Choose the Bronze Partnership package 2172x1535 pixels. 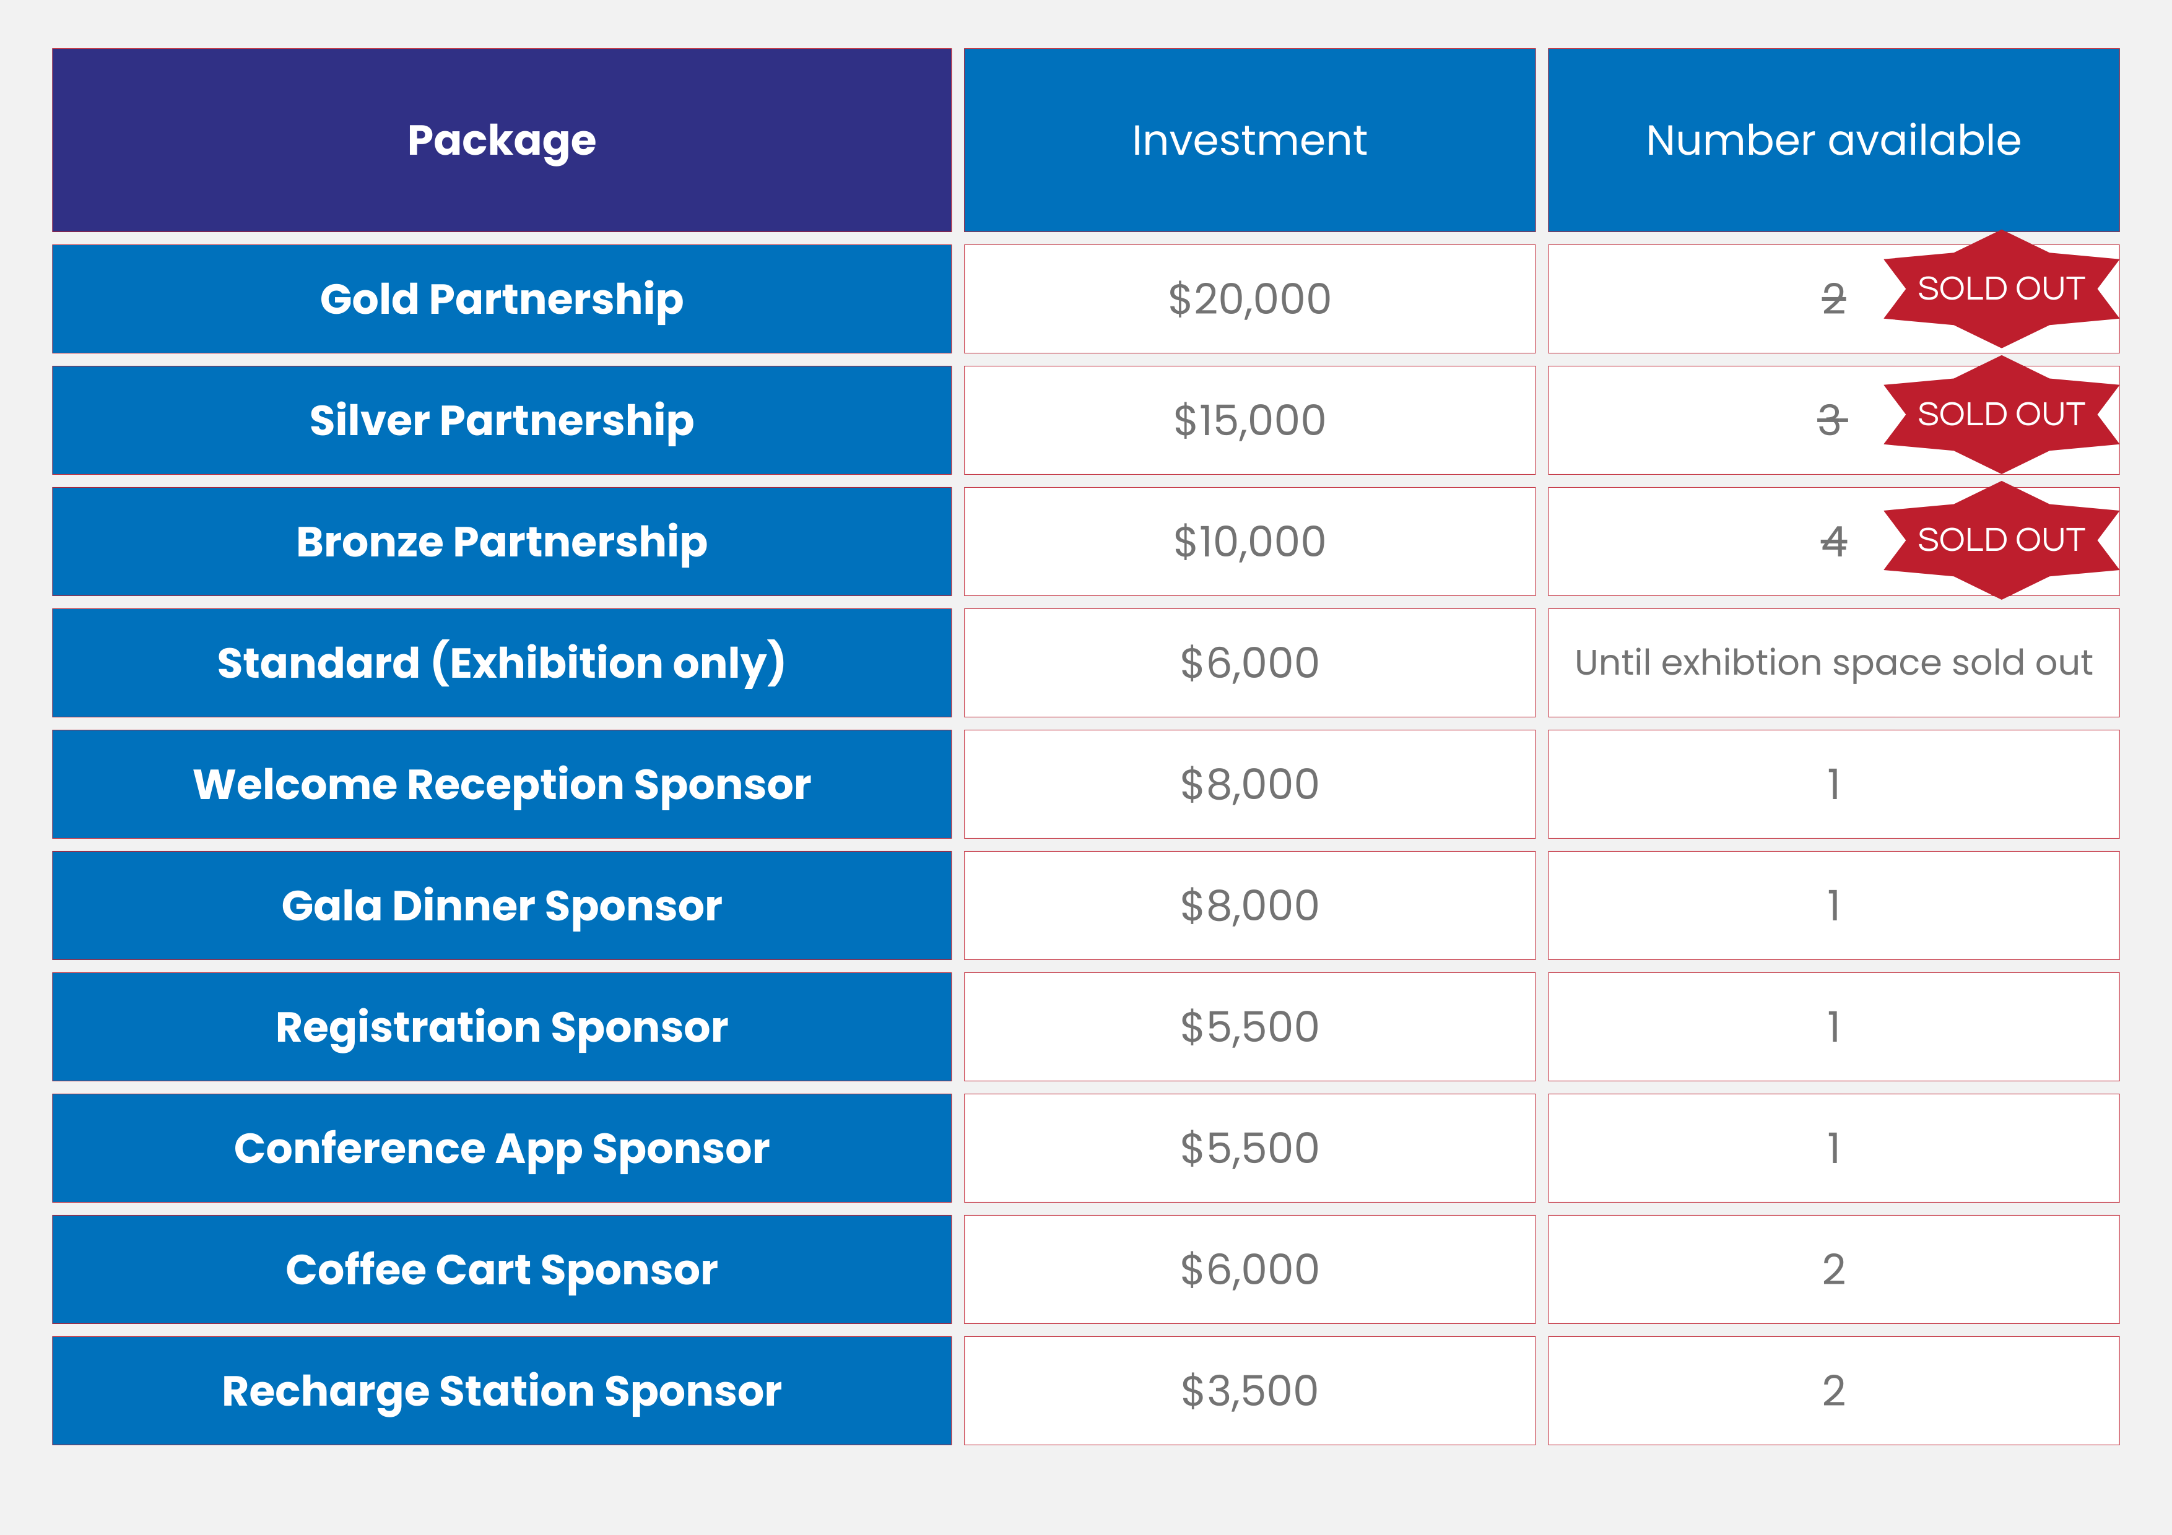point(502,542)
